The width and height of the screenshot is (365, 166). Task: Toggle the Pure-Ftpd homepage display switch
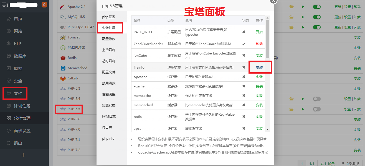(x=317, y=27)
